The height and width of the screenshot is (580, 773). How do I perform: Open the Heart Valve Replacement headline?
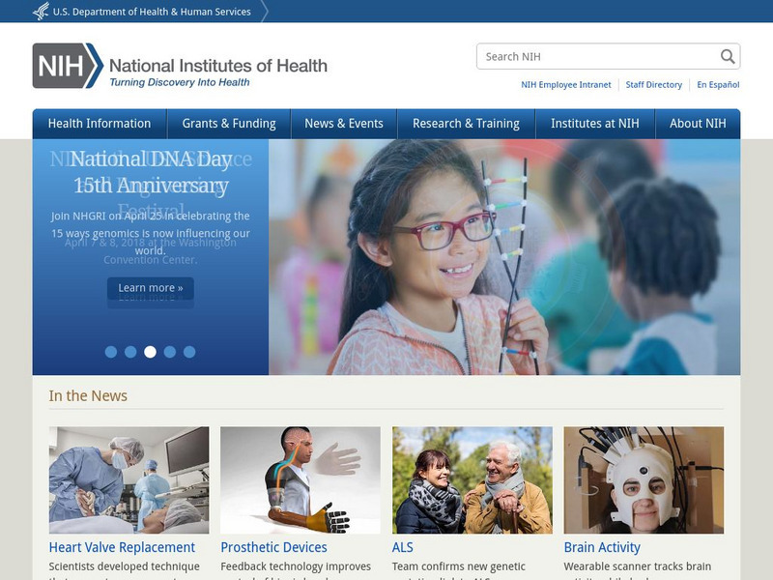click(x=122, y=547)
